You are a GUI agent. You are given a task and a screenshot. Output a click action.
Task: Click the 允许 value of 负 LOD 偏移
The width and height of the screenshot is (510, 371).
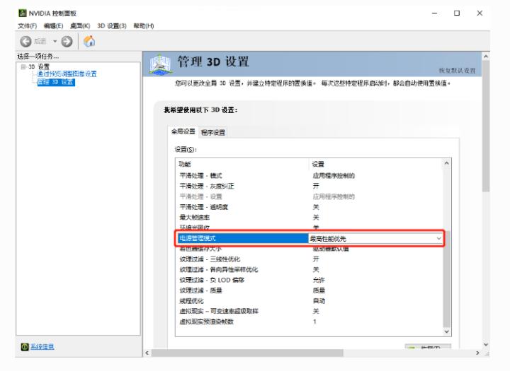click(319, 280)
